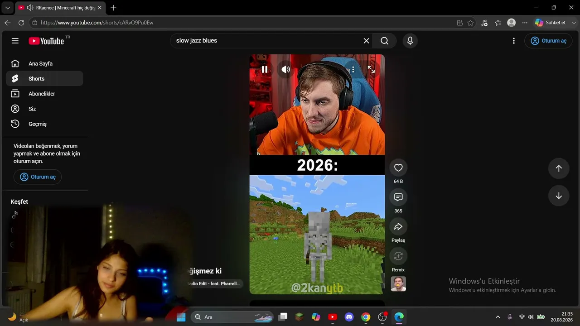Sign in with the top-right Oturum aç button
This screenshot has width=580, height=326.
point(548,41)
